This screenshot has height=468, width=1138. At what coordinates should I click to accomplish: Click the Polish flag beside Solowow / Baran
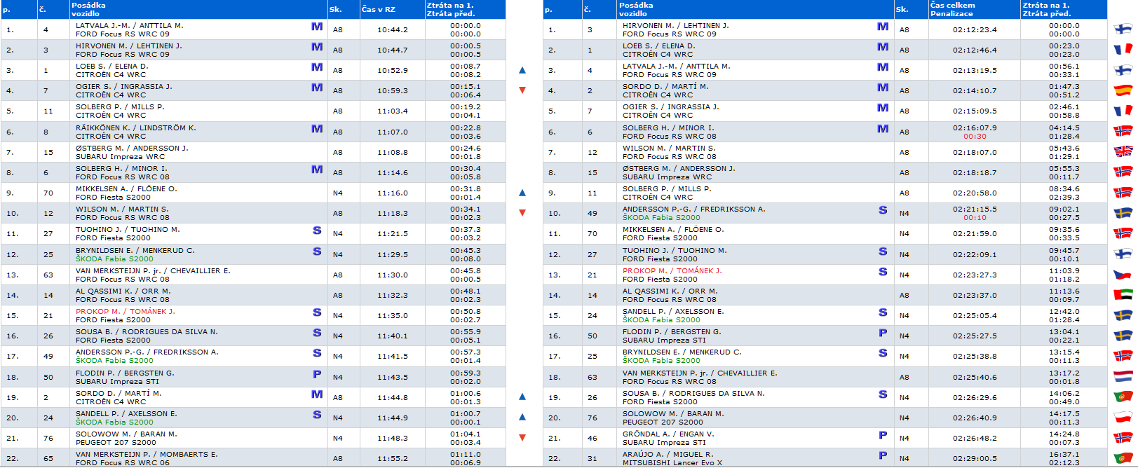coord(1123,418)
